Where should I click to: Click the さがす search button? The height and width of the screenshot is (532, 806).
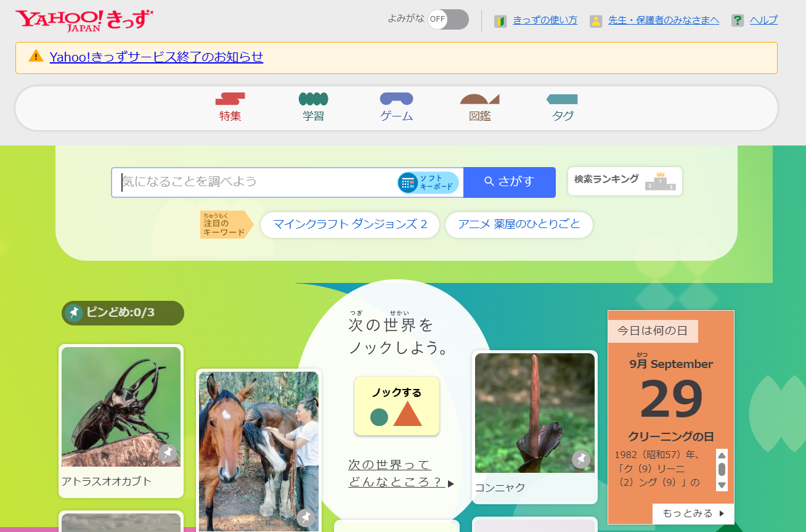tap(510, 182)
